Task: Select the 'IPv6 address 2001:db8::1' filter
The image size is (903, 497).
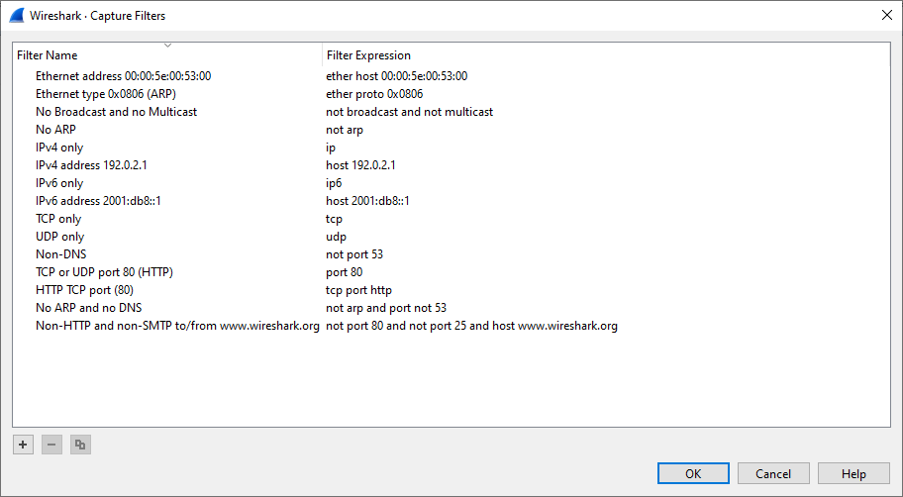Action: (98, 201)
